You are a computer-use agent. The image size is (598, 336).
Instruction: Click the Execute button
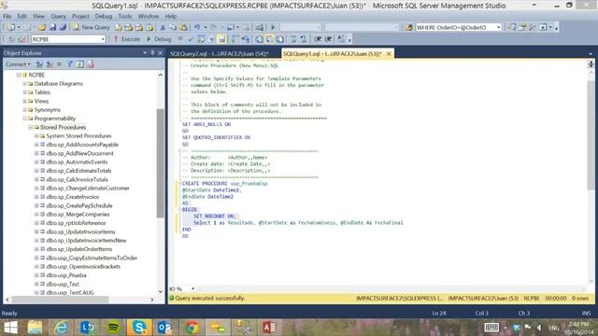click(127, 39)
